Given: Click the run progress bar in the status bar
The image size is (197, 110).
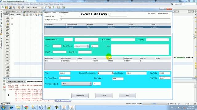Looking at the screenshot, I should [x=155, y=104].
